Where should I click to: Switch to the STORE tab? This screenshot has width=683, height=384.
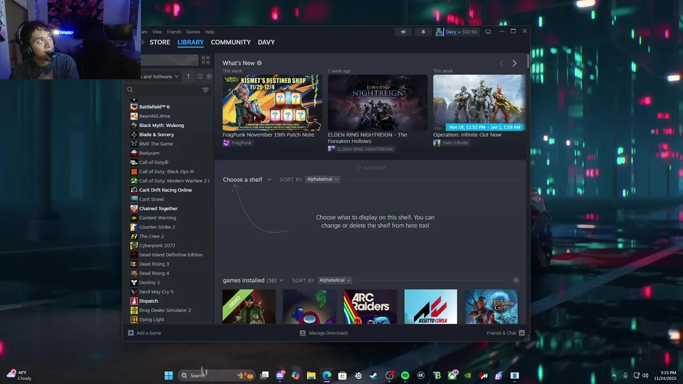(160, 42)
